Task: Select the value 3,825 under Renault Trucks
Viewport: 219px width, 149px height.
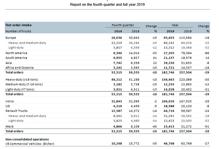Action: pos(118,121)
